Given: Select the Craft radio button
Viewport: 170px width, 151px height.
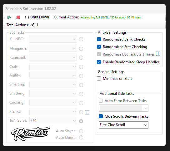Looking at the screenshot, I should click(81, 67).
